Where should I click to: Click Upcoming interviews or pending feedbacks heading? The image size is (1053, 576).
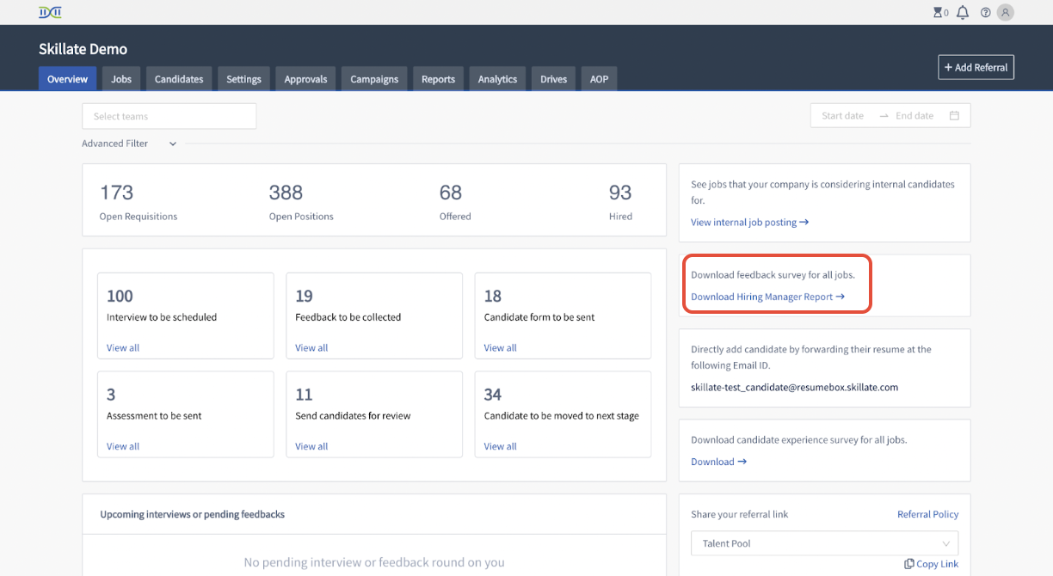point(192,514)
